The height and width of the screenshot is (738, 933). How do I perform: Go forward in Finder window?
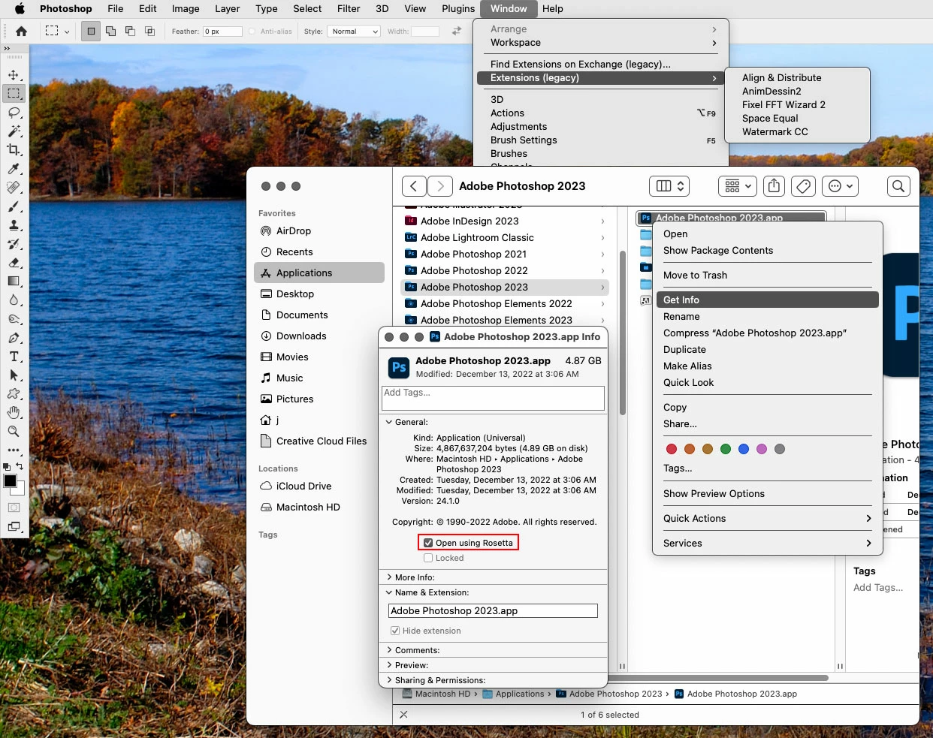(440, 186)
